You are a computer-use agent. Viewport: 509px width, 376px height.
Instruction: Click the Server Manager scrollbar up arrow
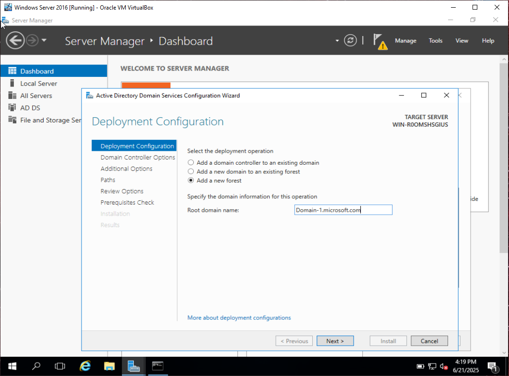[x=504, y=59]
